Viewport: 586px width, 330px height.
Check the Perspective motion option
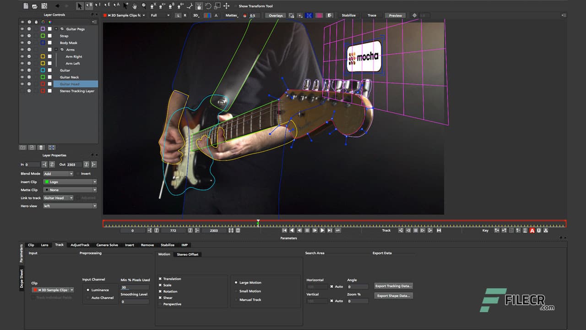(161, 304)
